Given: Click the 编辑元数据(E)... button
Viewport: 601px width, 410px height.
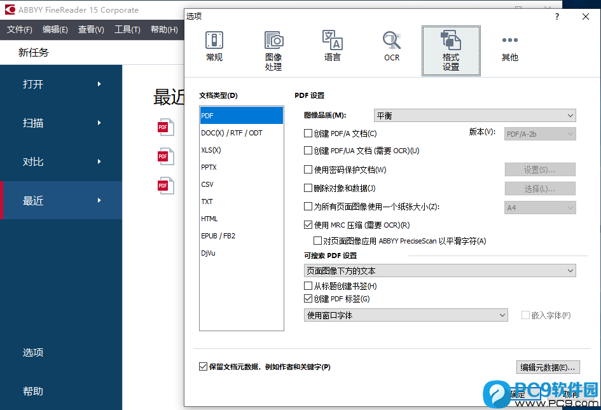Looking at the screenshot, I should click(548, 367).
